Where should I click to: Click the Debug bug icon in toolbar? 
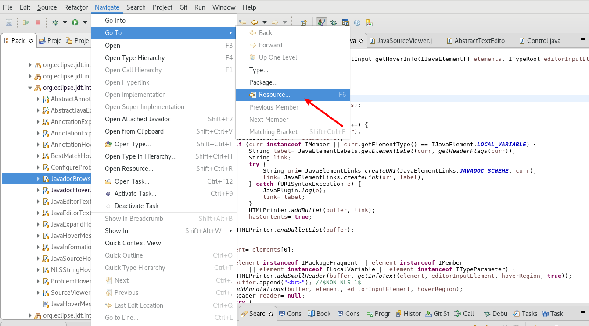55,22
